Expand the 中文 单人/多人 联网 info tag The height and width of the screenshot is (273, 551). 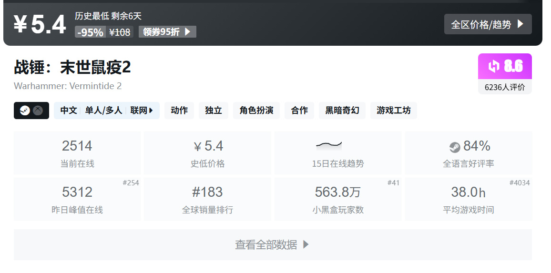point(106,111)
